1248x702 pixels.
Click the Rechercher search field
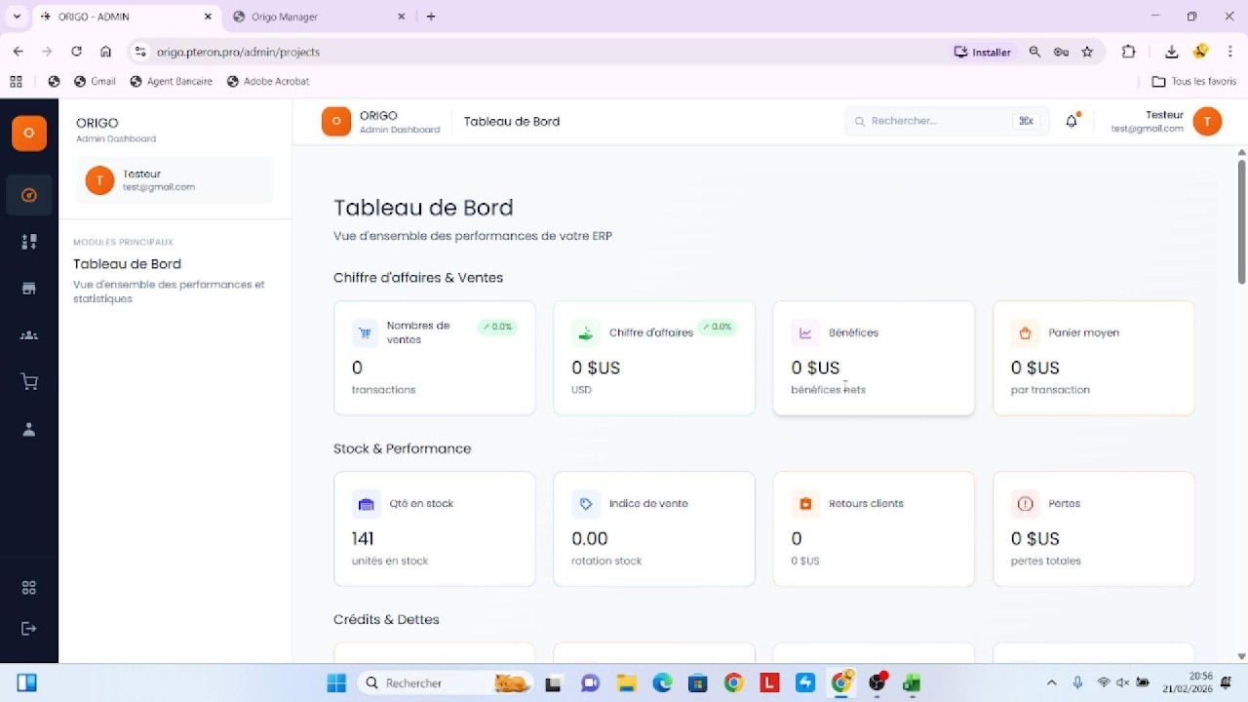click(x=947, y=121)
